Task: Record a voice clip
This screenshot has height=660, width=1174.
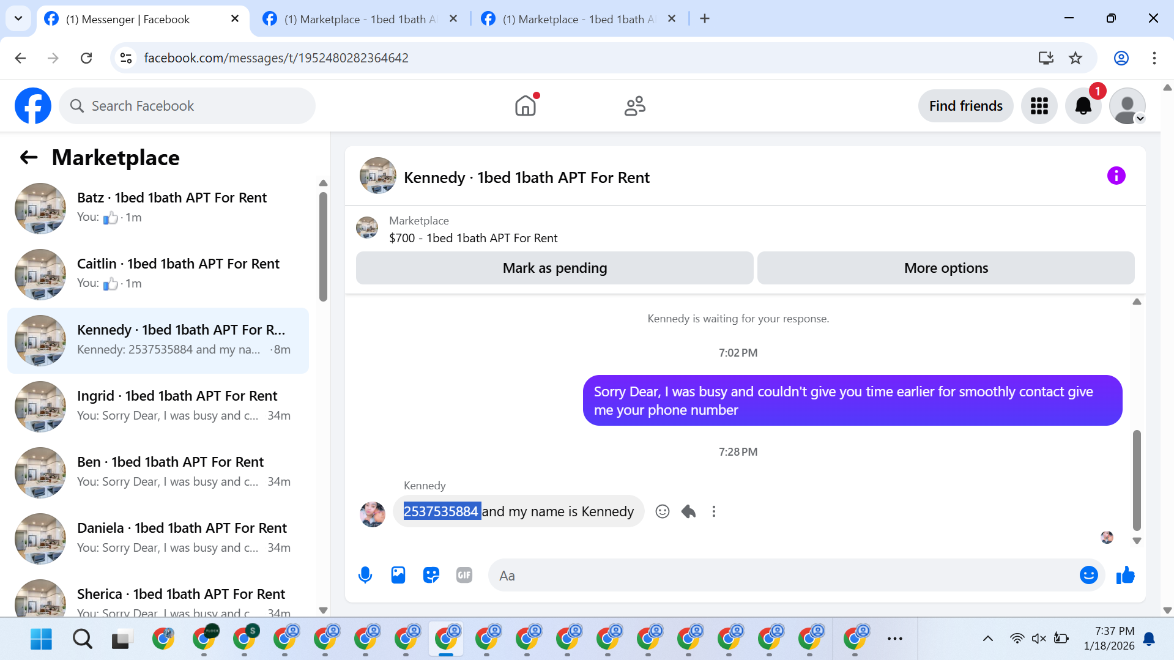Action: [365, 575]
